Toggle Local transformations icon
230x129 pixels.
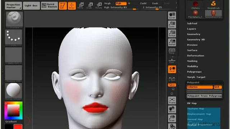(x=172, y=69)
